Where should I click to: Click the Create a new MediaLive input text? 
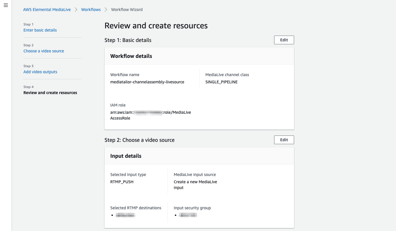click(x=195, y=185)
